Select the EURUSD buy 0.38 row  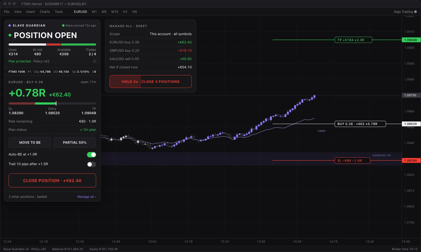pyautogui.click(x=151, y=42)
